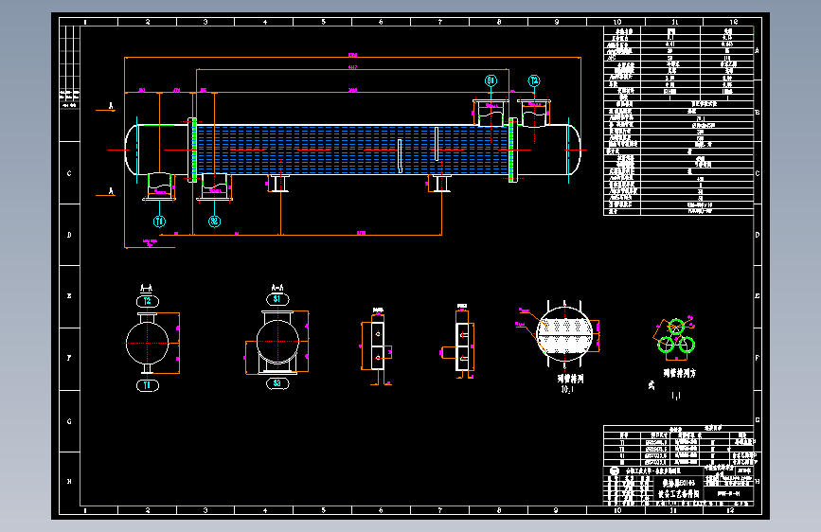
Task: Click the T1 label under the left end view
Action: pyautogui.click(x=148, y=385)
